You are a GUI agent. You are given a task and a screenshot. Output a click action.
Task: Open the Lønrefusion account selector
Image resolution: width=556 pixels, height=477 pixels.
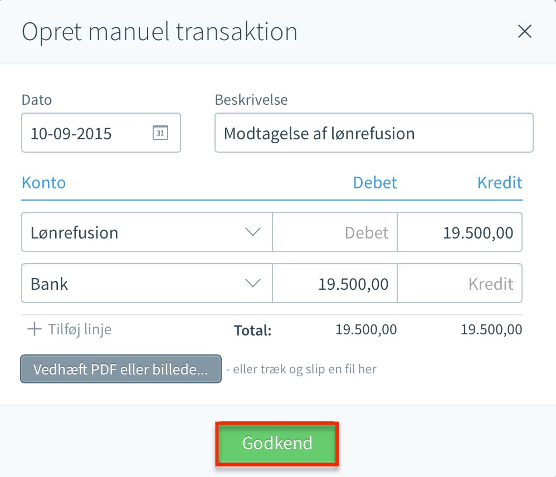[x=147, y=232]
